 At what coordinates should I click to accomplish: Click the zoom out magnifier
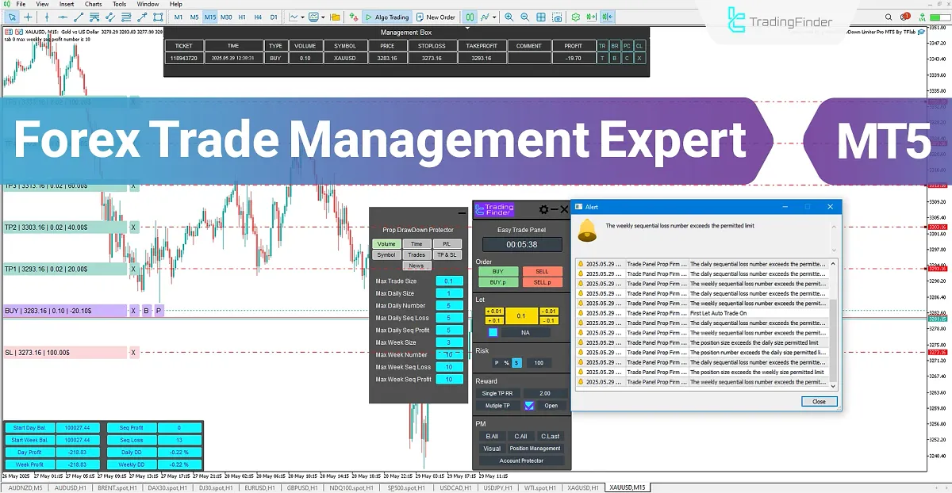(x=524, y=17)
